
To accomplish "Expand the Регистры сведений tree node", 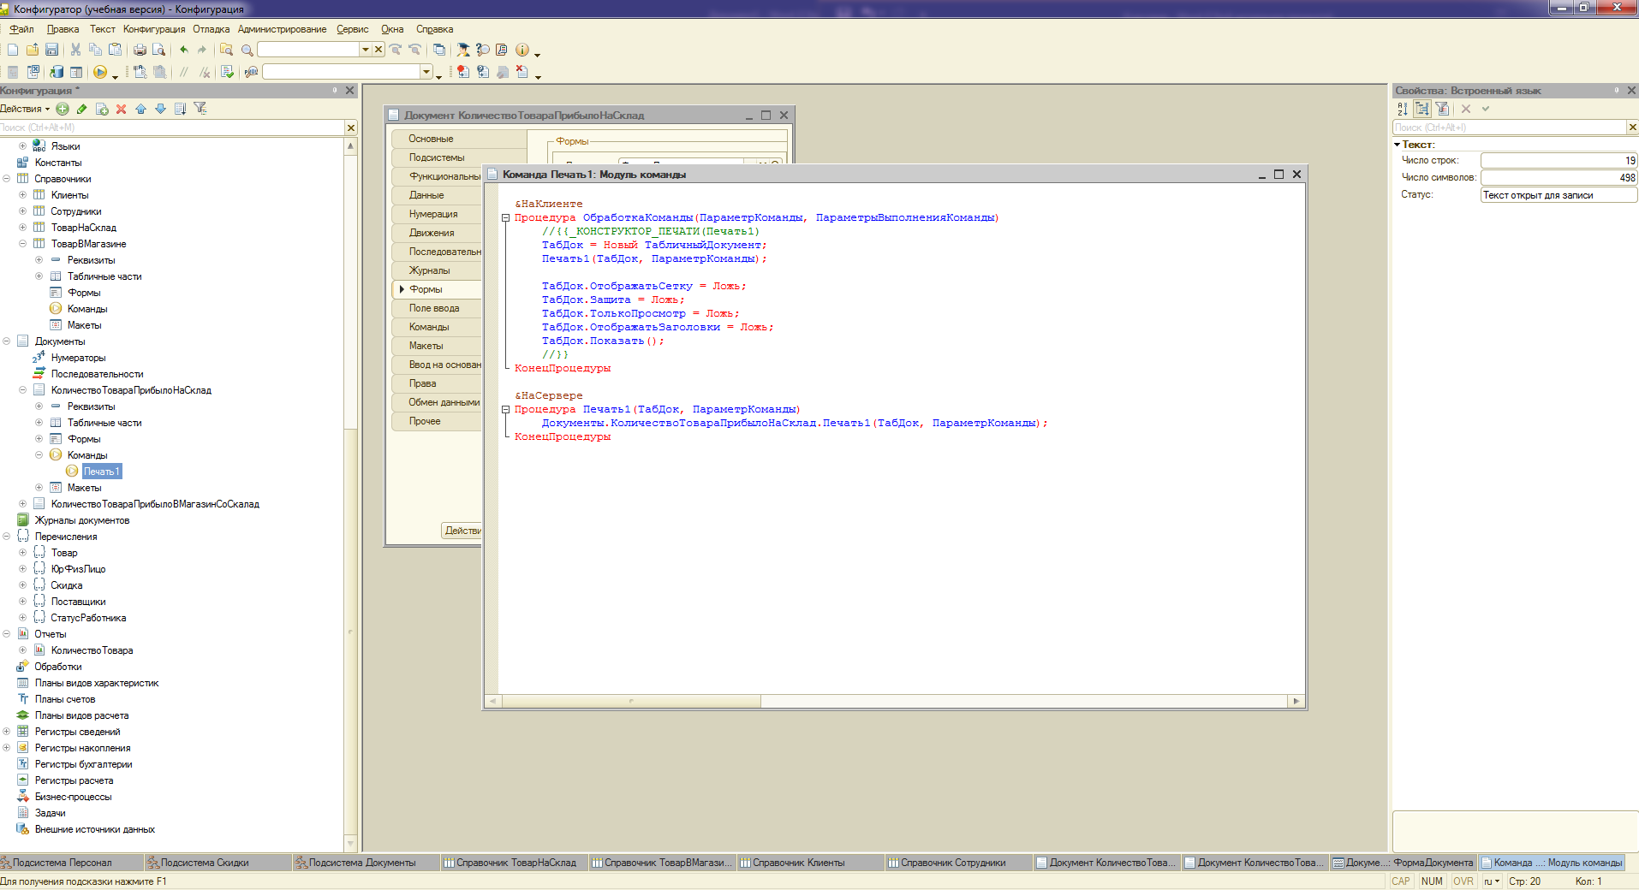I will point(7,732).
